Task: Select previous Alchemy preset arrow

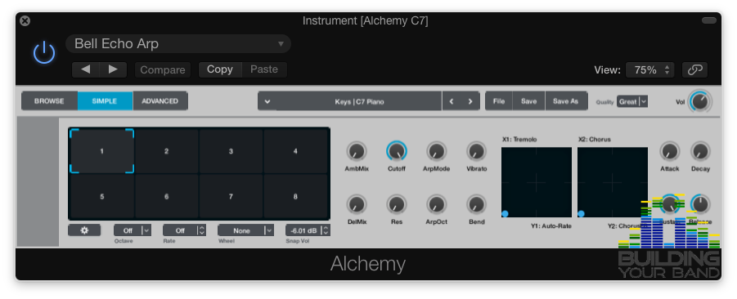Action: click(x=452, y=101)
